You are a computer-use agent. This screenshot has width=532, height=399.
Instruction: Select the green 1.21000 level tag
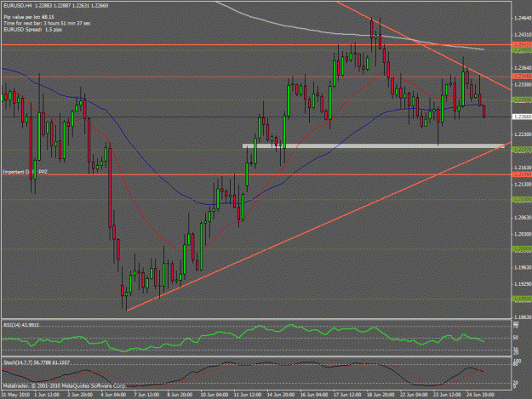pos(522,200)
